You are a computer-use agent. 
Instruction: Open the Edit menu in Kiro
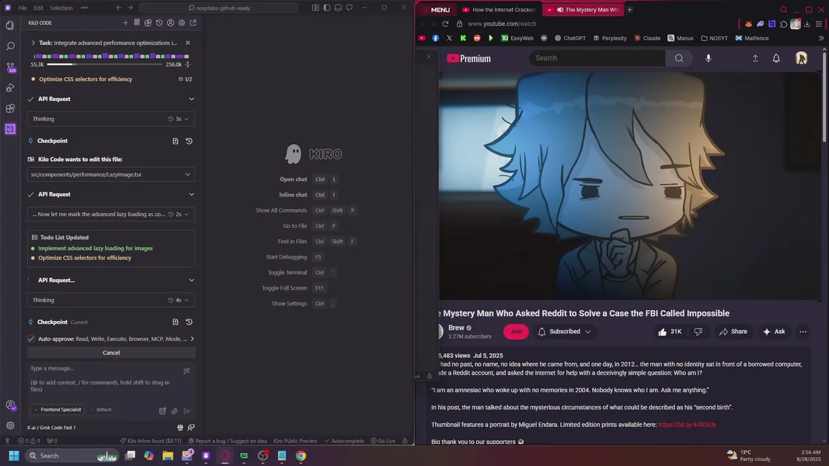tap(38, 8)
